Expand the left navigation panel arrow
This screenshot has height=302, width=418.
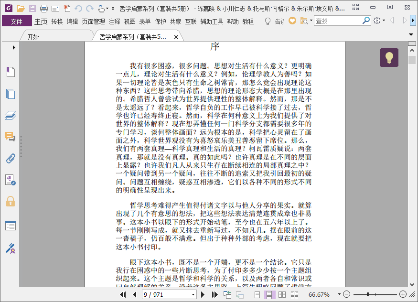click(x=14, y=48)
